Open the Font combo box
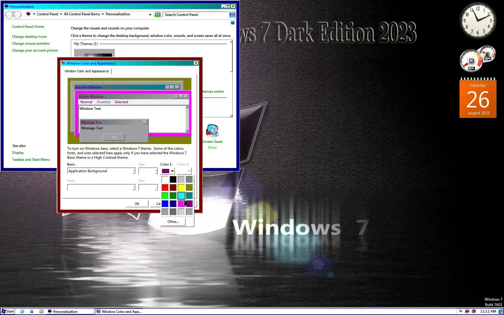Image resolution: width=504 pixels, height=315 pixels. (101, 187)
